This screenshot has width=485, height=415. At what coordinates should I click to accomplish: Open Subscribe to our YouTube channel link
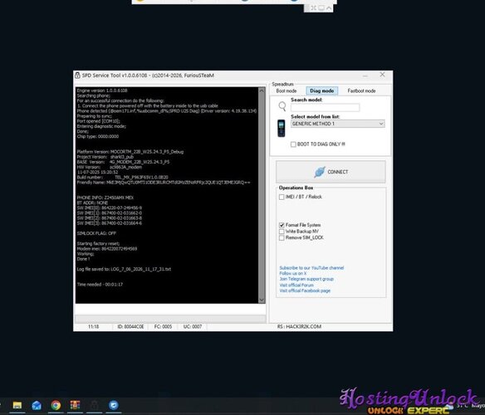tap(311, 268)
